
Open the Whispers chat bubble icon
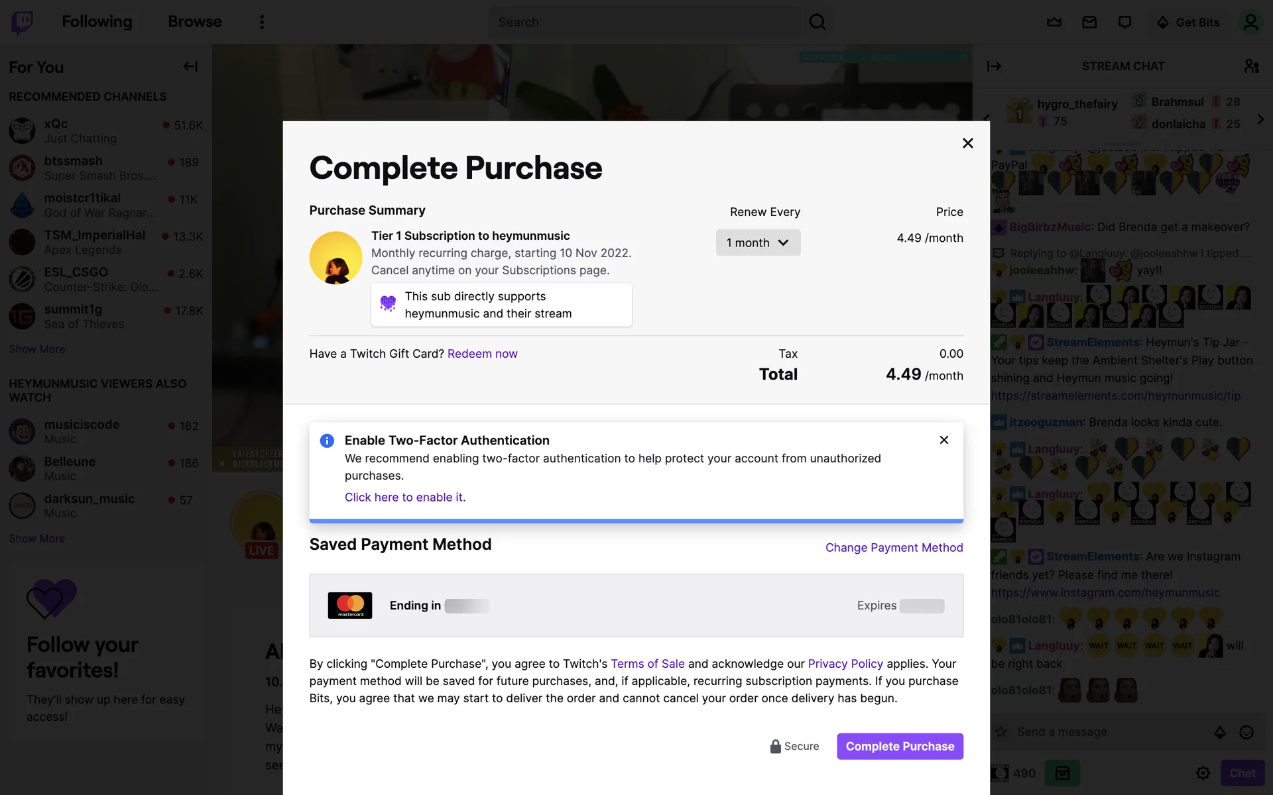coord(1124,23)
